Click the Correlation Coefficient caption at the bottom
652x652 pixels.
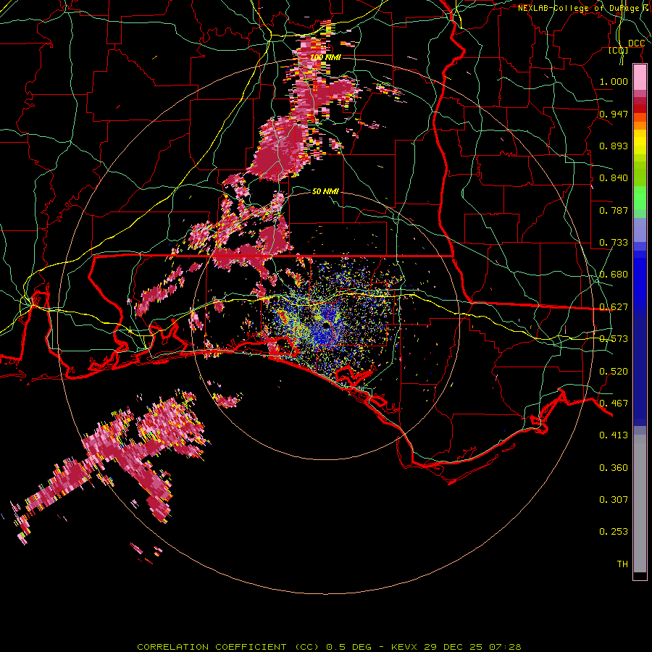(x=329, y=647)
